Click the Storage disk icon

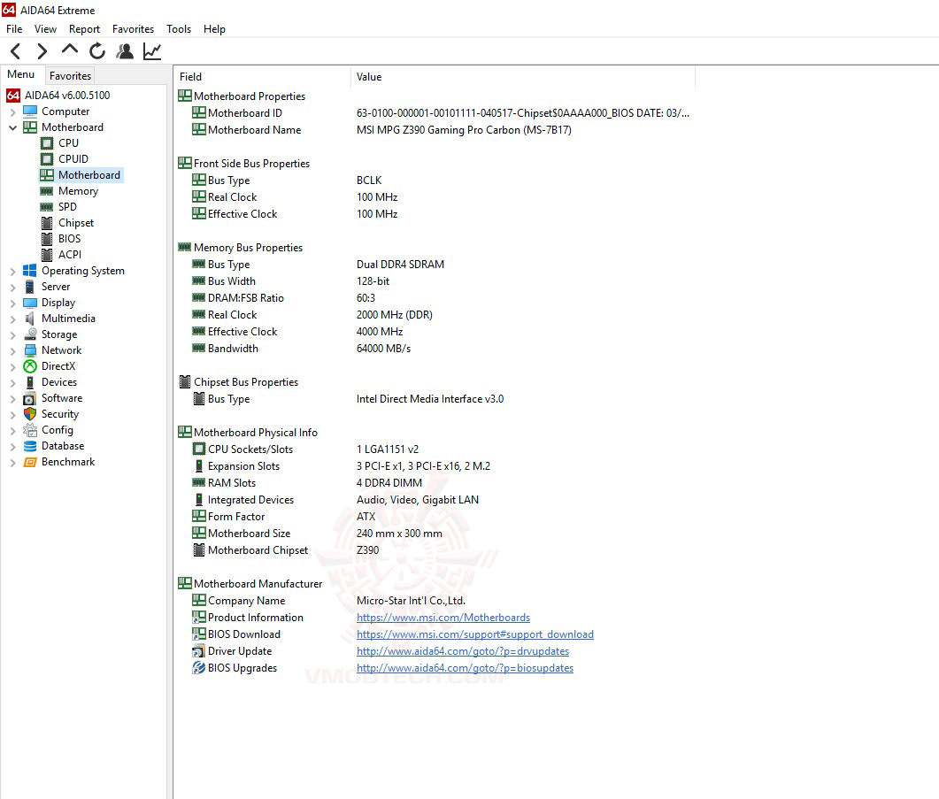(30, 334)
